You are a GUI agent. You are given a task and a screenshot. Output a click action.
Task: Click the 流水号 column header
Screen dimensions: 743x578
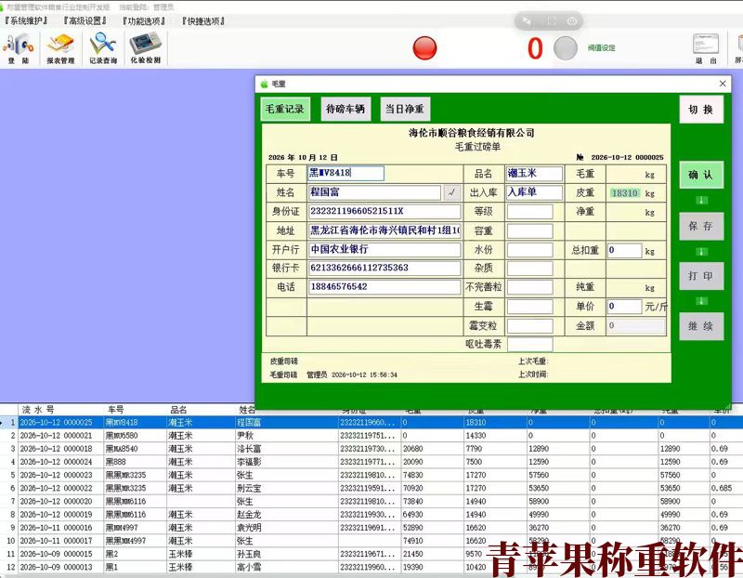pos(38,410)
